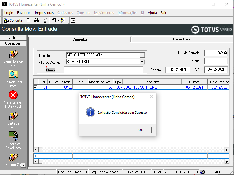Click the Cliente input field
Screen dimensions: 234x175
[x=103, y=70]
